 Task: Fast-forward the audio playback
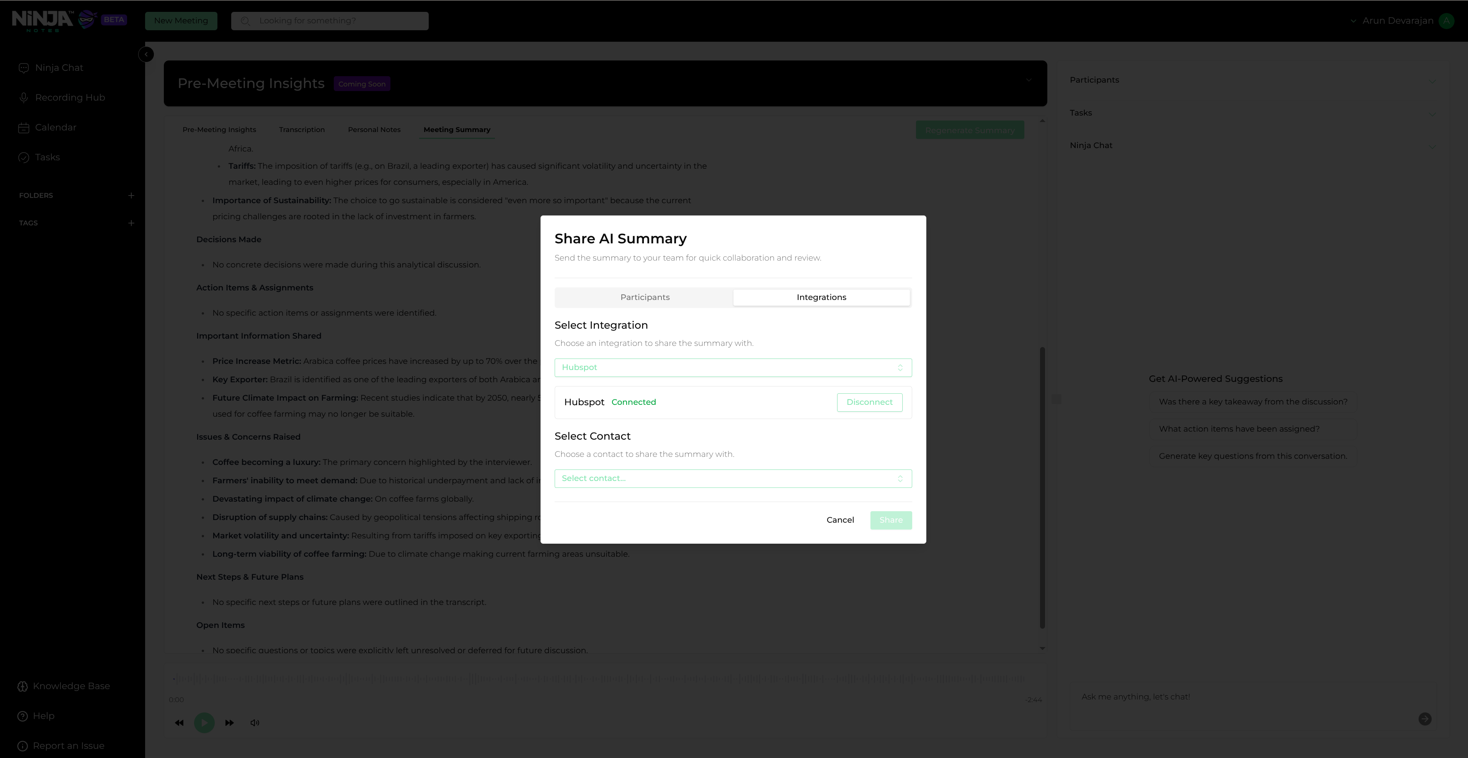[229, 723]
